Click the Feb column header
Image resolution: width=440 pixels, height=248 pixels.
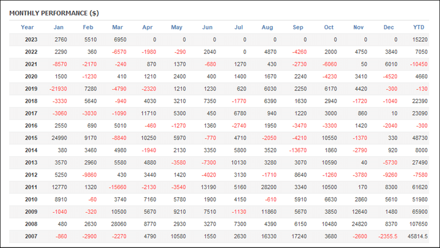click(88, 27)
